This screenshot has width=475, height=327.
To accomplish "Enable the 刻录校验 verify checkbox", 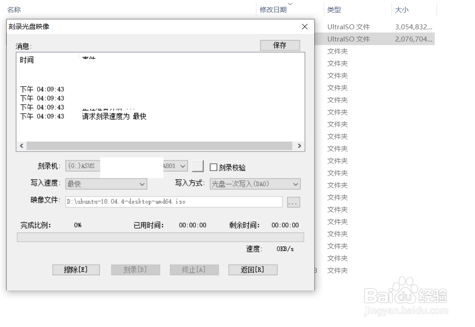I will click(x=214, y=167).
